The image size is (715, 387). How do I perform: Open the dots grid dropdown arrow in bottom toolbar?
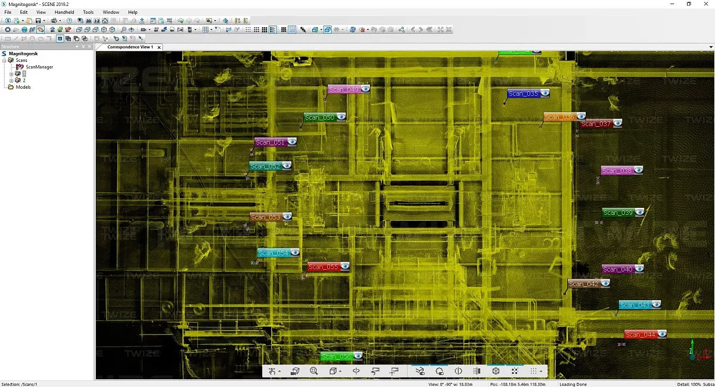pos(541,372)
